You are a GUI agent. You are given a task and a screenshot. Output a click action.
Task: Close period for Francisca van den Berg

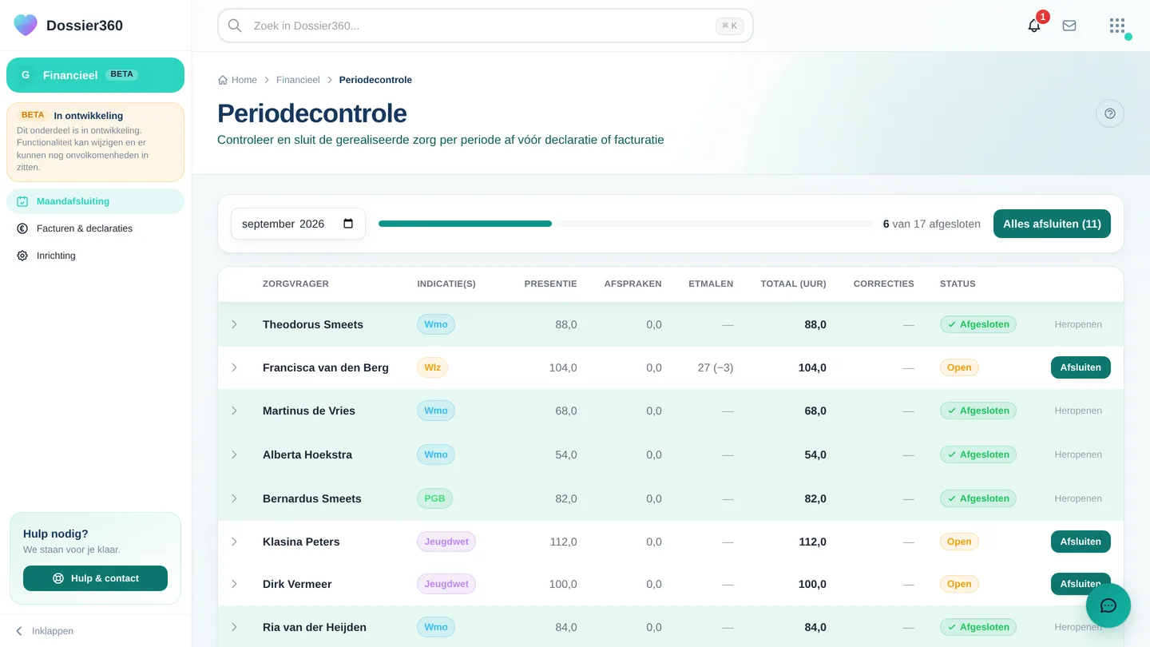pyautogui.click(x=1081, y=367)
